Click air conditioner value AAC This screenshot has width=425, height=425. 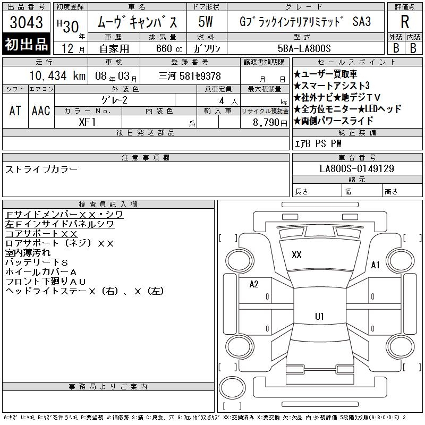tap(41, 111)
